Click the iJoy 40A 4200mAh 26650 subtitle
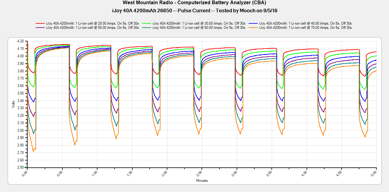 (194, 10)
